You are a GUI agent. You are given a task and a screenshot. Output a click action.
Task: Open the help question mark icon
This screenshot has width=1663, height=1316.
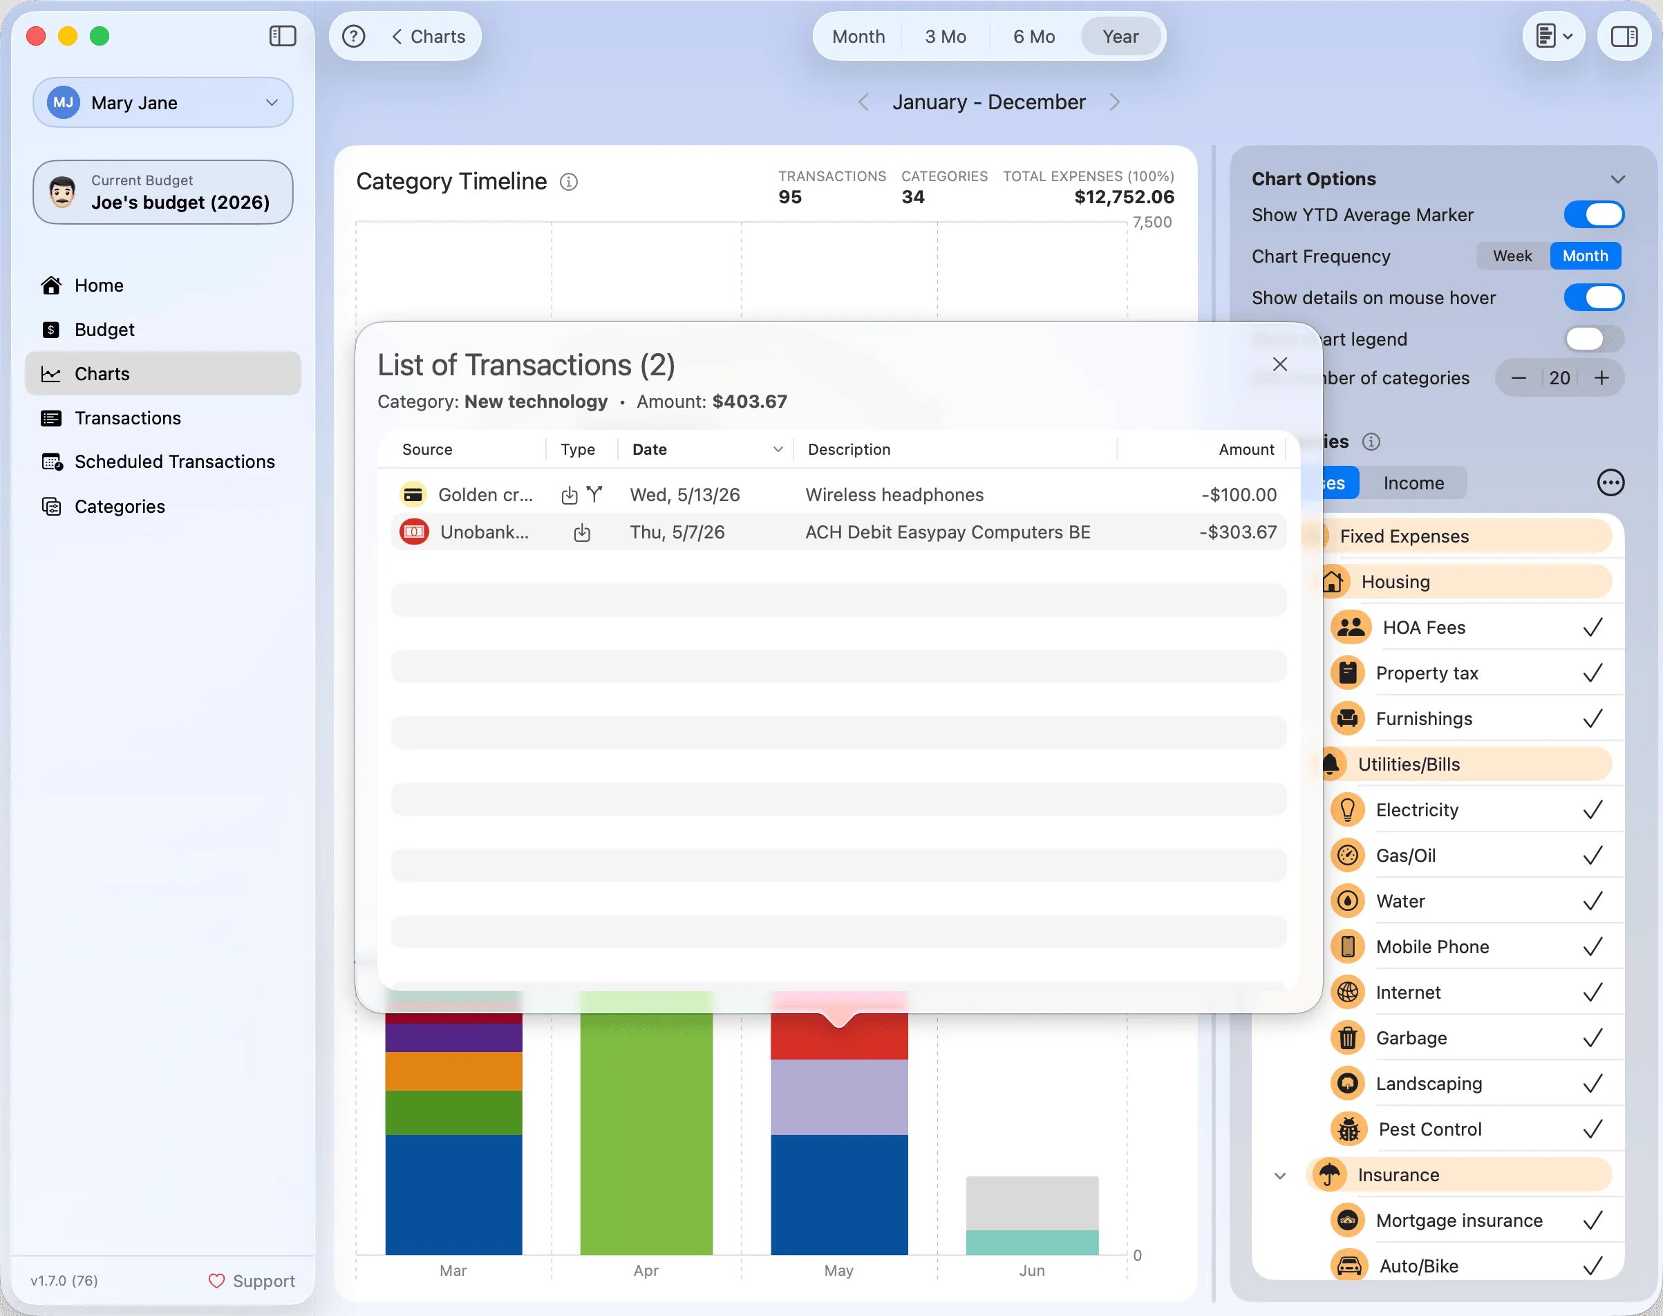354,36
